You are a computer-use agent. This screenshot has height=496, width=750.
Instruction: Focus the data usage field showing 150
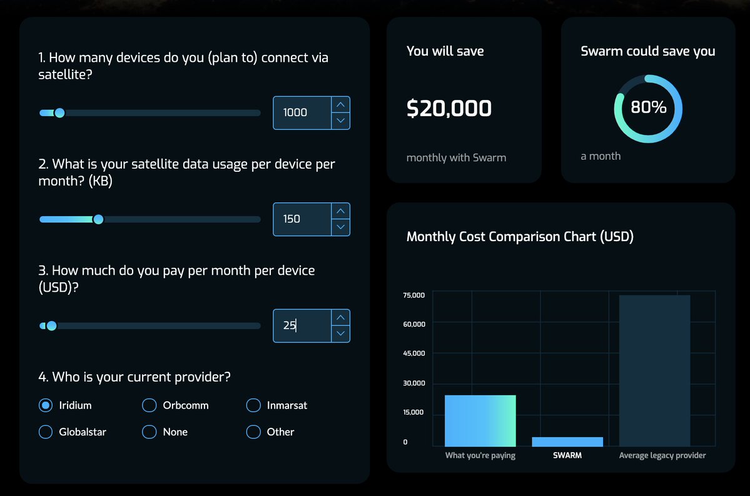click(302, 219)
